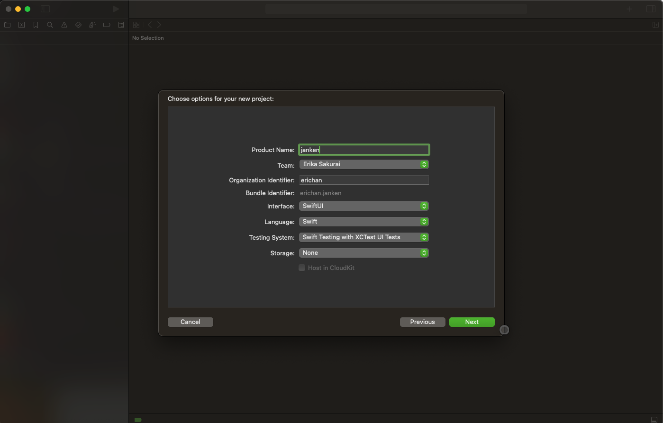Open the Storage dropdown showing None

click(364, 253)
